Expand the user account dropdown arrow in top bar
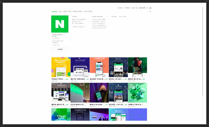This screenshot has width=209, height=127. point(147,8)
